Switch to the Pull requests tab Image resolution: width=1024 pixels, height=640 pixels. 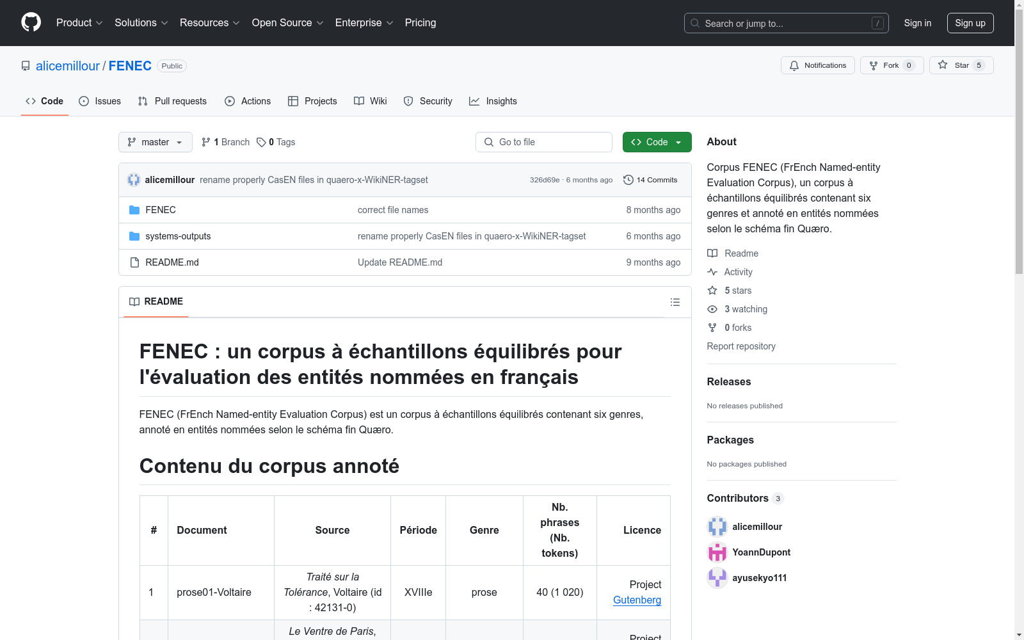[x=172, y=101]
